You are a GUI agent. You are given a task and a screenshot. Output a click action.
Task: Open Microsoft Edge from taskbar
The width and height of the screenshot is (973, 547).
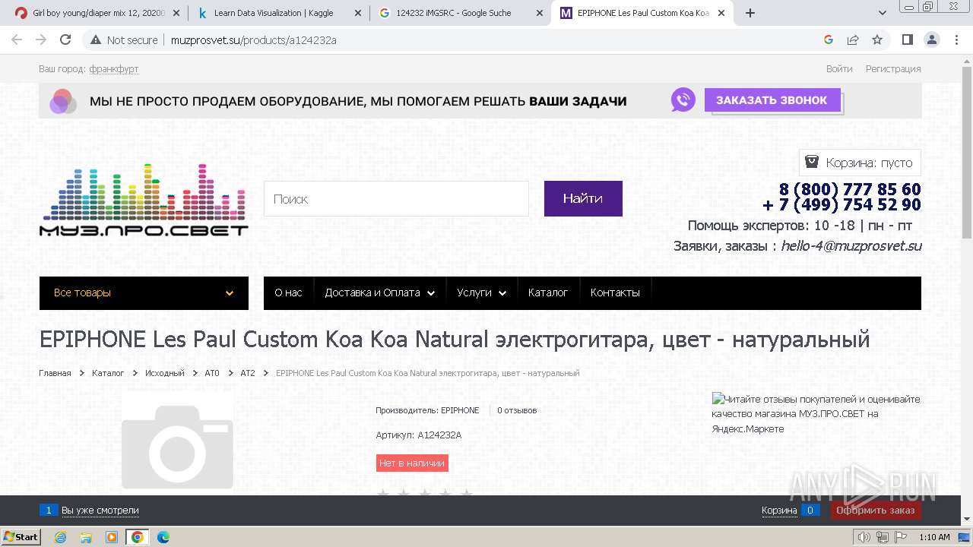[x=163, y=537]
